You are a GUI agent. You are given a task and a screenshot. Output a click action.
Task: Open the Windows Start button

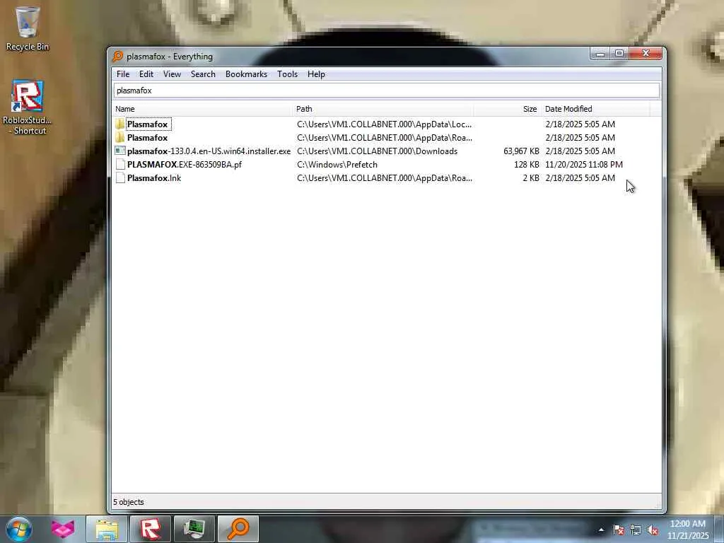click(x=19, y=529)
